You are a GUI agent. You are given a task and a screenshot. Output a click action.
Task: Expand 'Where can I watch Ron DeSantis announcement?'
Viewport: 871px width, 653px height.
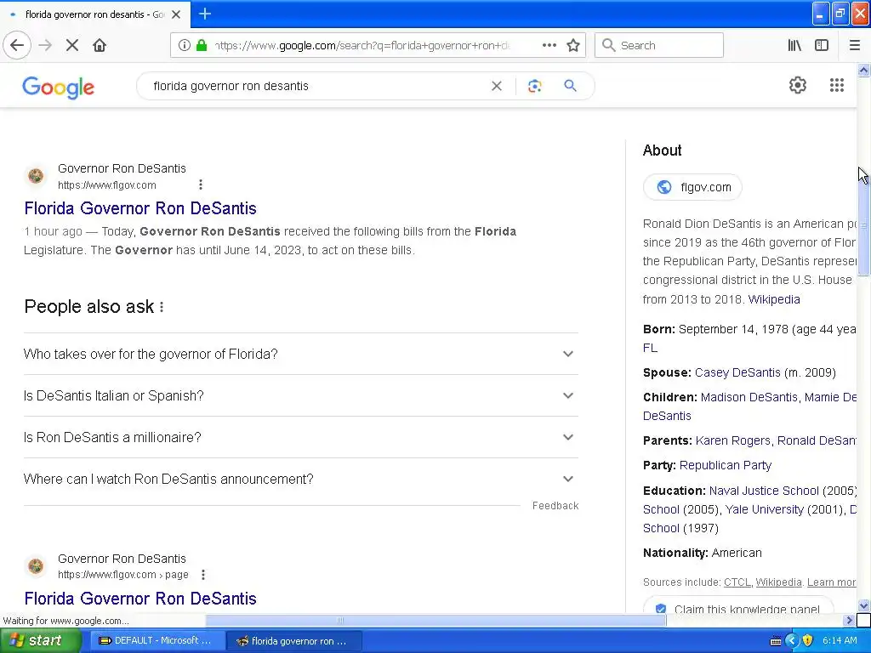tap(300, 479)
